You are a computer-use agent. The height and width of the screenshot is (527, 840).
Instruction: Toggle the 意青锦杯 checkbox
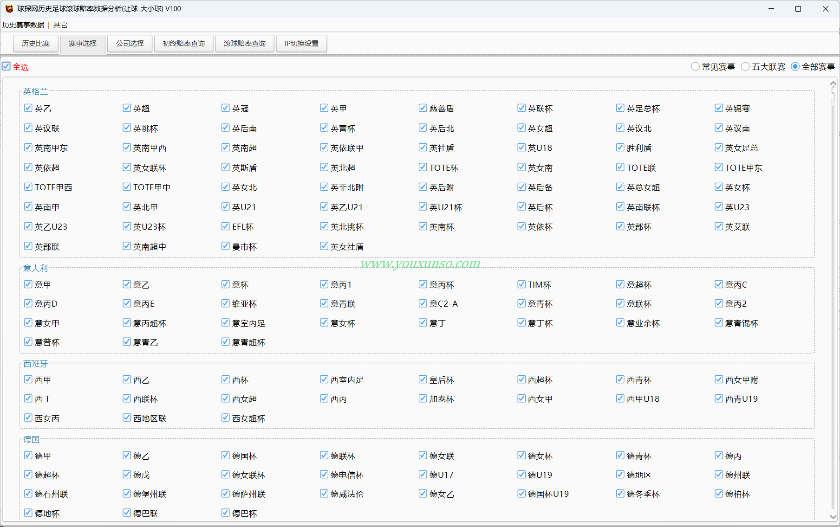719,322
